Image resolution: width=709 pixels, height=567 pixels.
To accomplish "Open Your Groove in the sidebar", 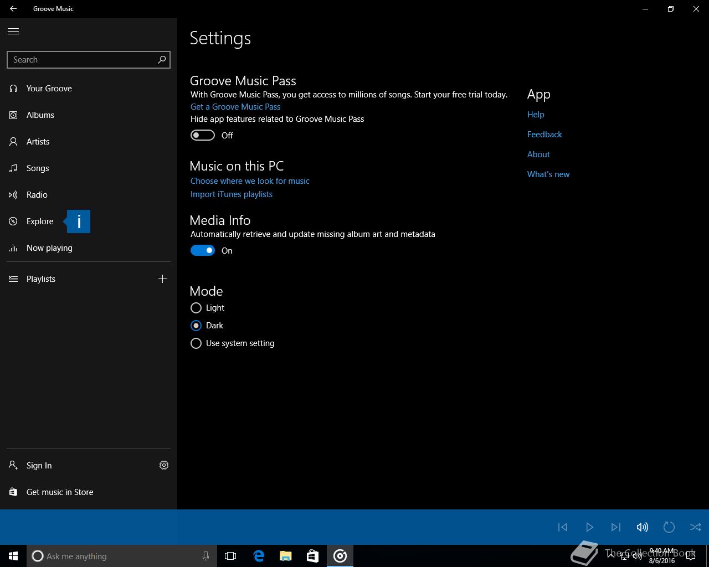I will pyautogui.click(x=89, y=89).
